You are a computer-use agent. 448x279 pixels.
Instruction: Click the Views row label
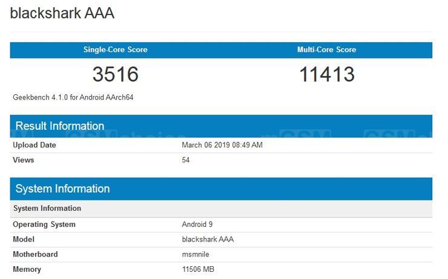[x=24, y=160]
